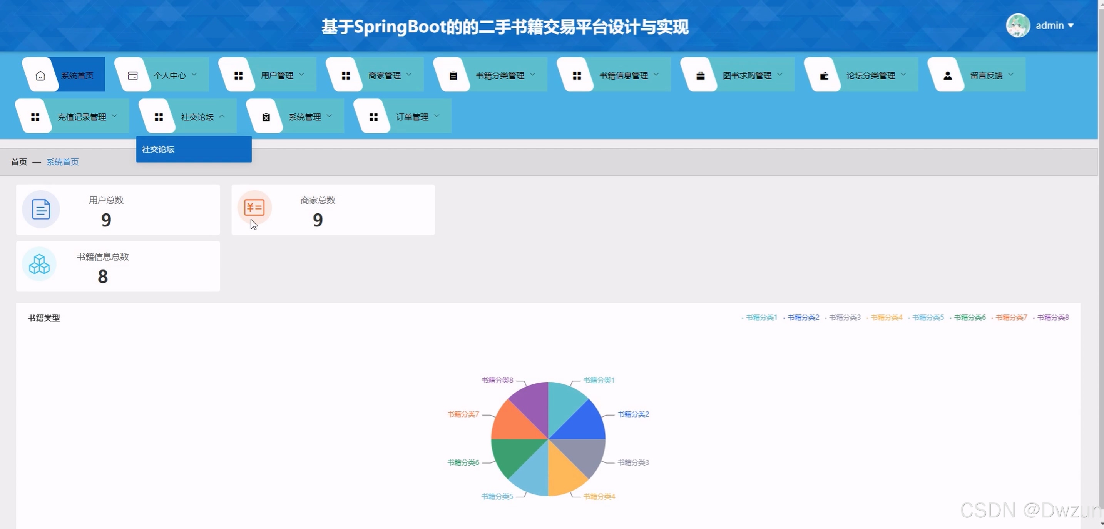Click the cubes icon in 书籍信息总数 card

39,264
